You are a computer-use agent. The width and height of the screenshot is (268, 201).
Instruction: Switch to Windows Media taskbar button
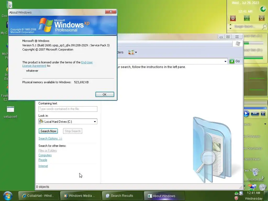tap(80, 196)
